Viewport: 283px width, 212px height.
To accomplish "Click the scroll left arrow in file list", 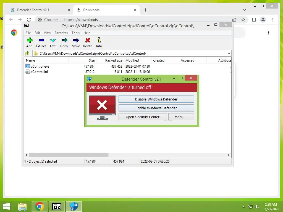I will pyautogui.click(x=27, y=155).
